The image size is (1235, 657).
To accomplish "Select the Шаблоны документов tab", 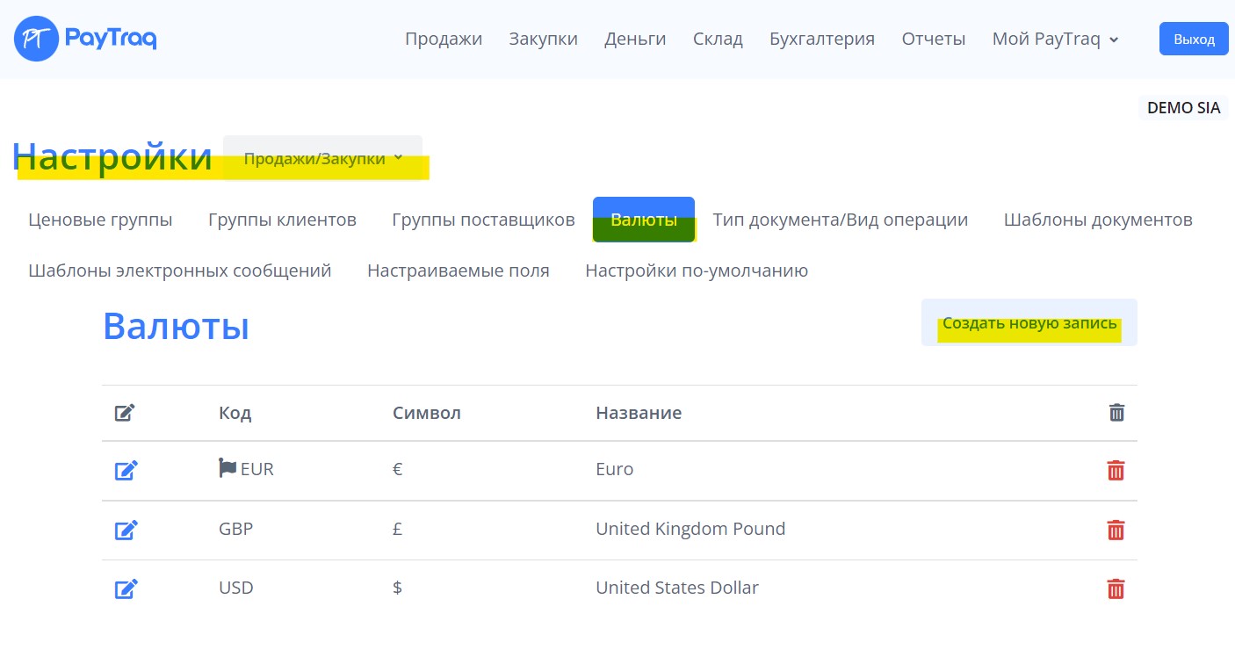I will (x=1098, y=220).
